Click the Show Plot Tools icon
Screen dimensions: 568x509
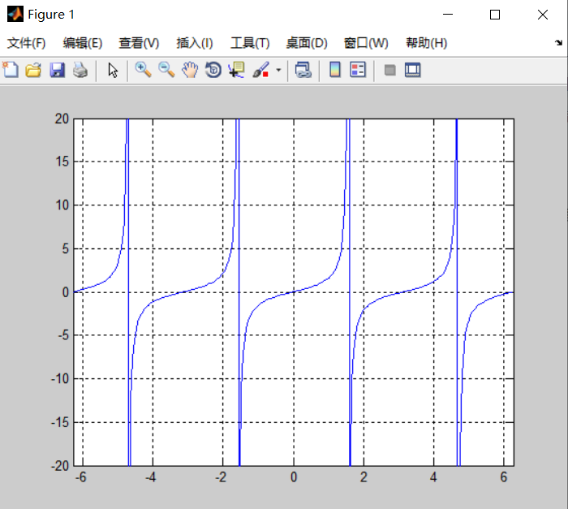point(412,70)
